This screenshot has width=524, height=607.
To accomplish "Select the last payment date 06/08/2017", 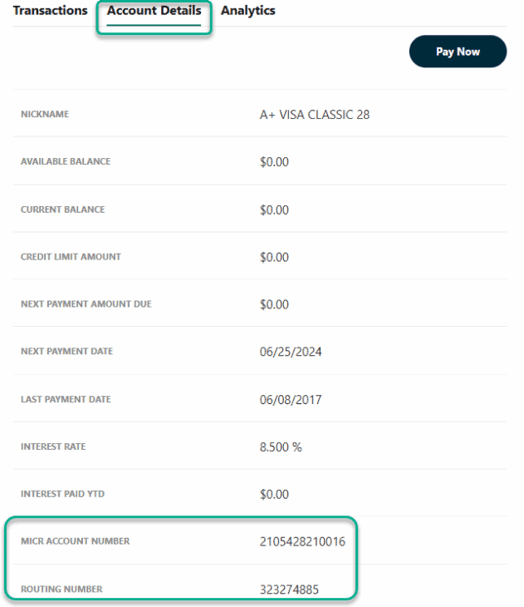I will (291, 400).
